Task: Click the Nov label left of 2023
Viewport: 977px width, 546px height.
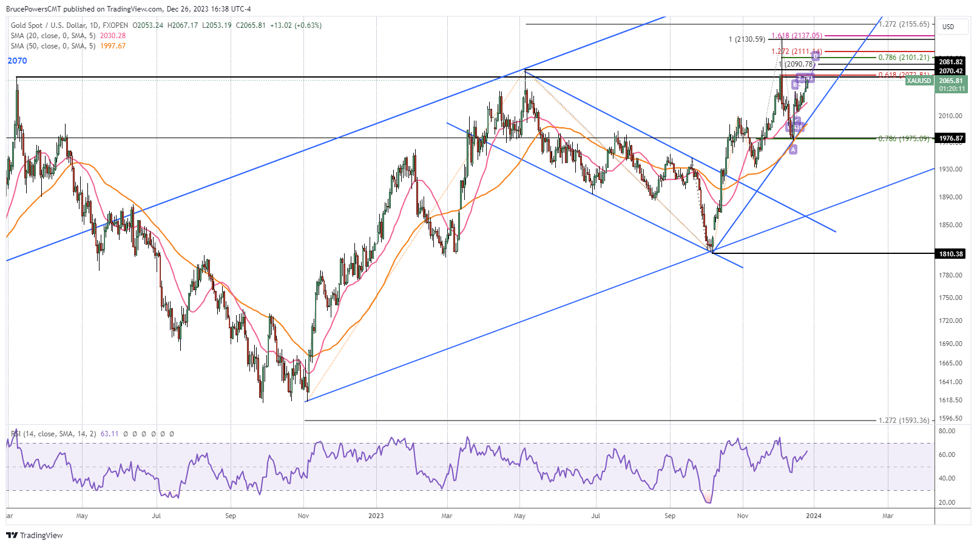Action: (x=303, y=516)
